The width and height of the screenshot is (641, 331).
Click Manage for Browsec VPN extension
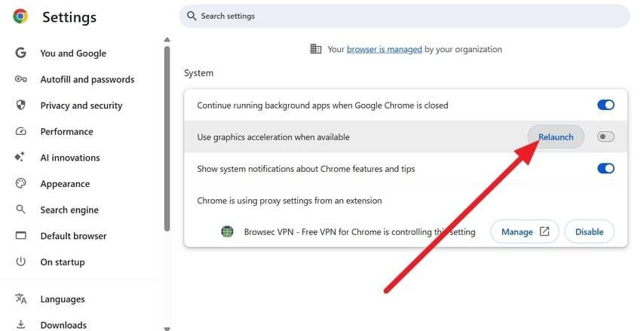tap(525, 231)
